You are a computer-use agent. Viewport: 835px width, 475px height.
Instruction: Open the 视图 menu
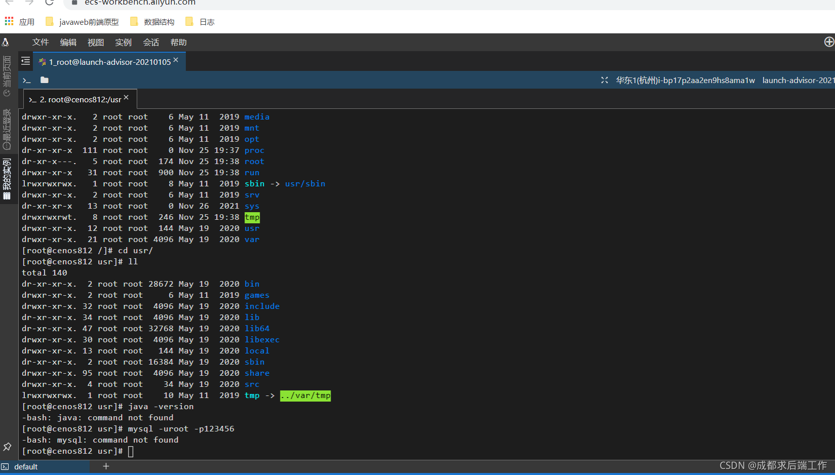pos(96,43)
